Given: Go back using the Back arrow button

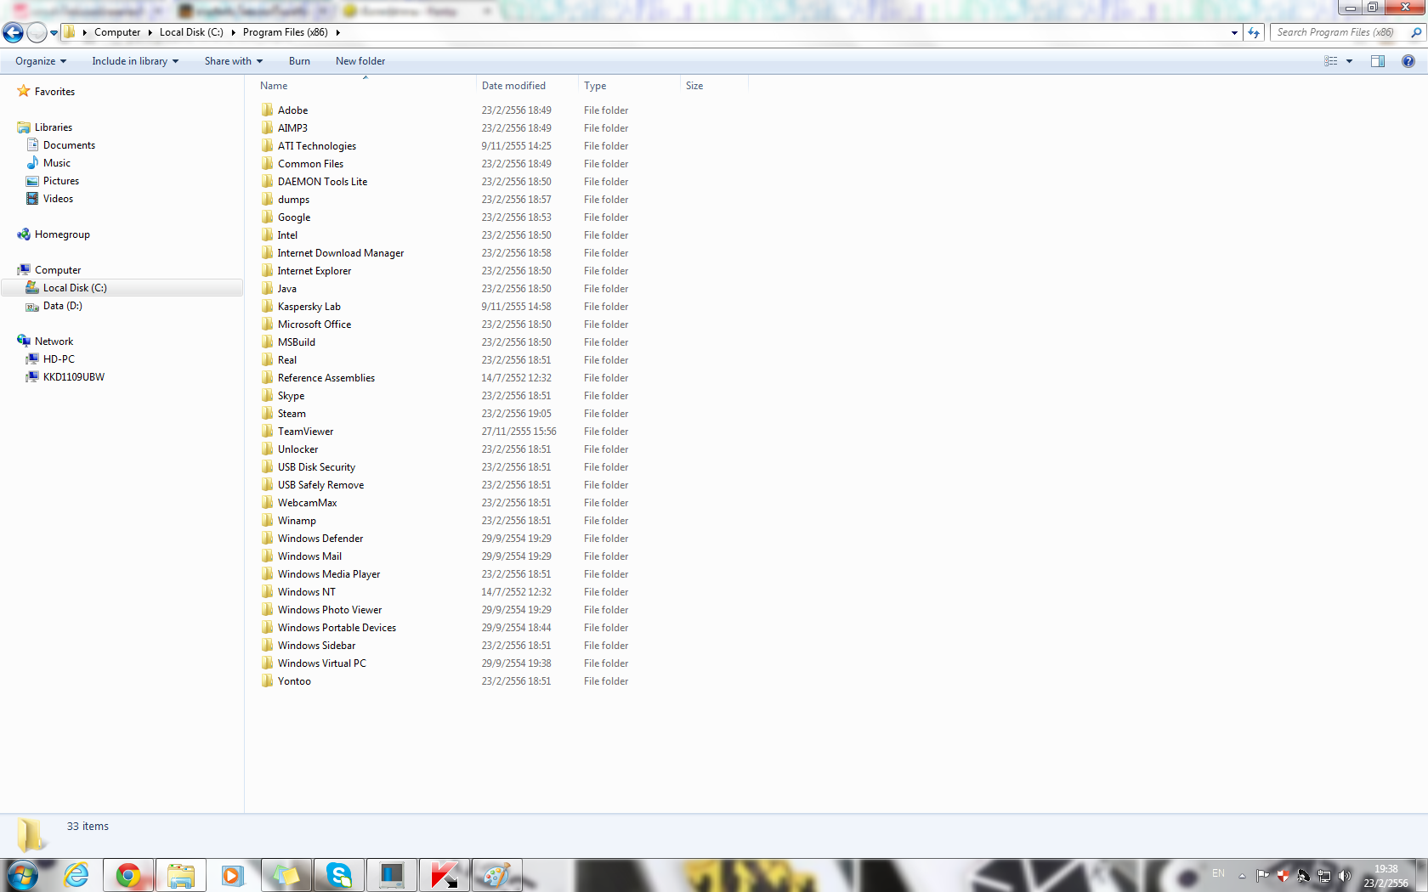Looking at the screenshot, I should pos(13,33).
